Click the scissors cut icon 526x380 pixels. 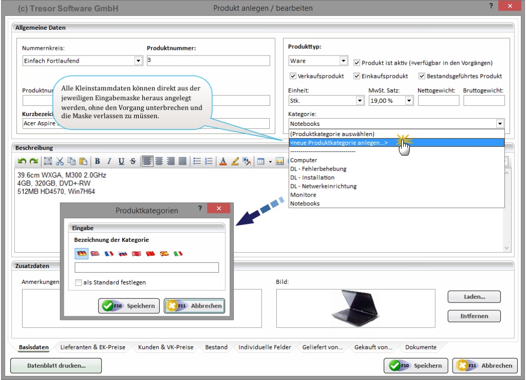(60, 161)
